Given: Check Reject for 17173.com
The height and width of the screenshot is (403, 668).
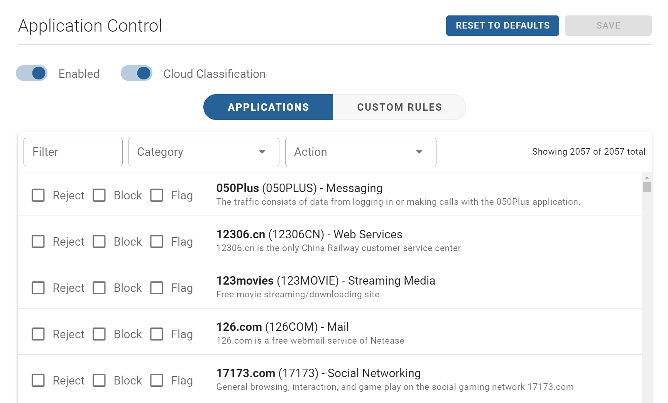Looking at the screenshot, I should (38, 380).
